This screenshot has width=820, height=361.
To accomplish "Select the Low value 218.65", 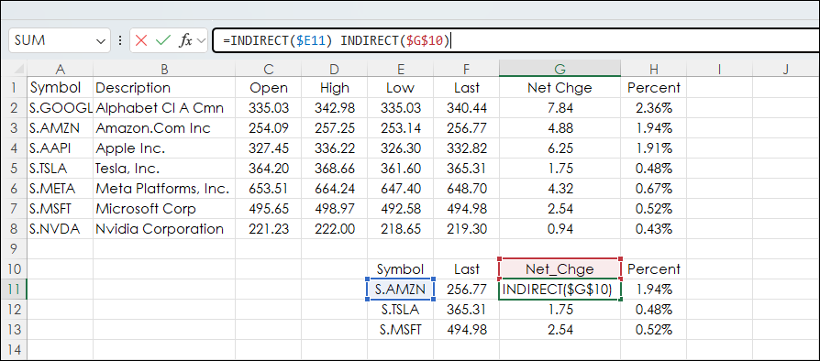I will (x=401, y=228).
